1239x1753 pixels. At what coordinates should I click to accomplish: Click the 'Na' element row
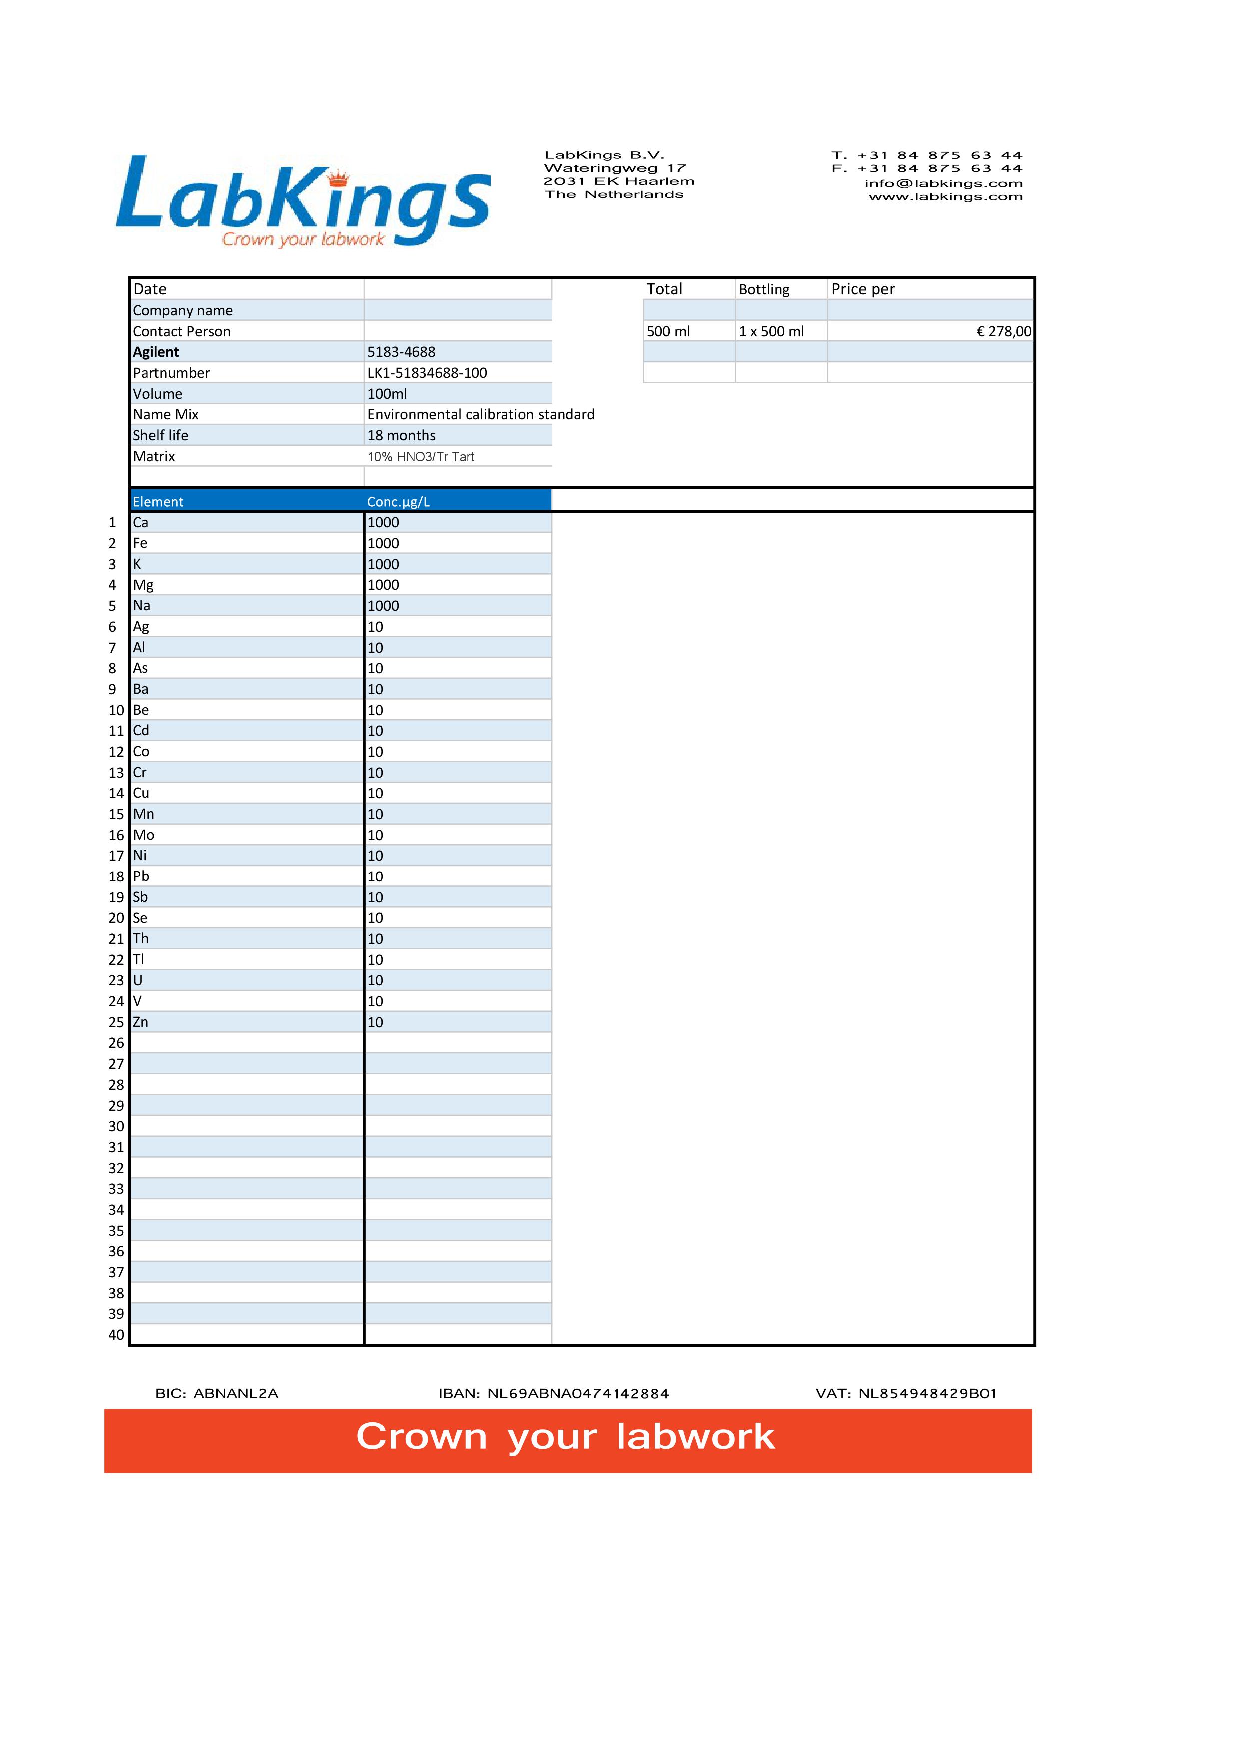click(341, 606)
